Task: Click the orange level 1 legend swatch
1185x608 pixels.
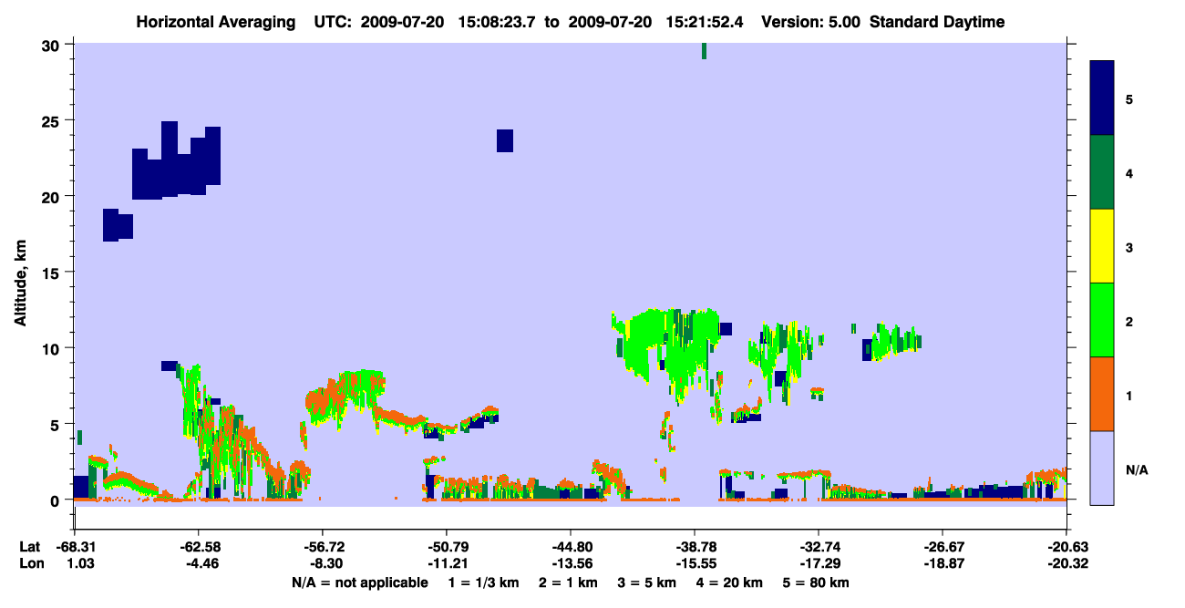Action: click(x=1102, y=394)
